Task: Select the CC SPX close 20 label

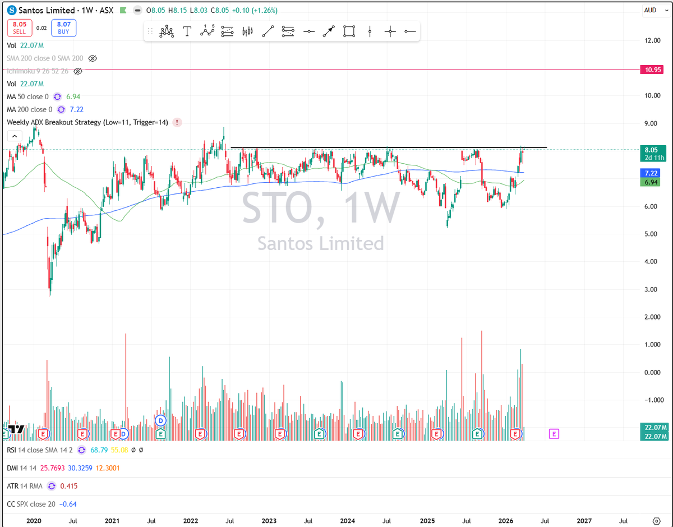Action: tap(31, 504)
